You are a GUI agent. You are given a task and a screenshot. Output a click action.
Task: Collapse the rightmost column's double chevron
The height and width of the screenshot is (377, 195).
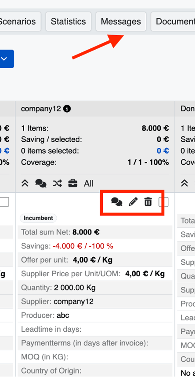(x=184, y=183)
